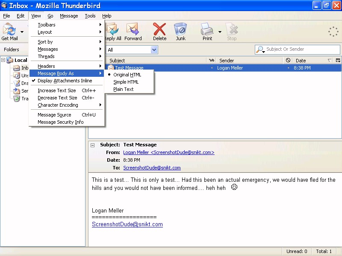Click the To address ScreenshotDude link
342x256 pixels.
(x=152, y=168)
